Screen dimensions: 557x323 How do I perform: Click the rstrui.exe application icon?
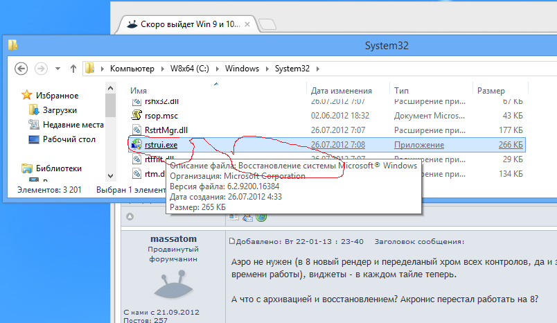(x=136, y=144)
